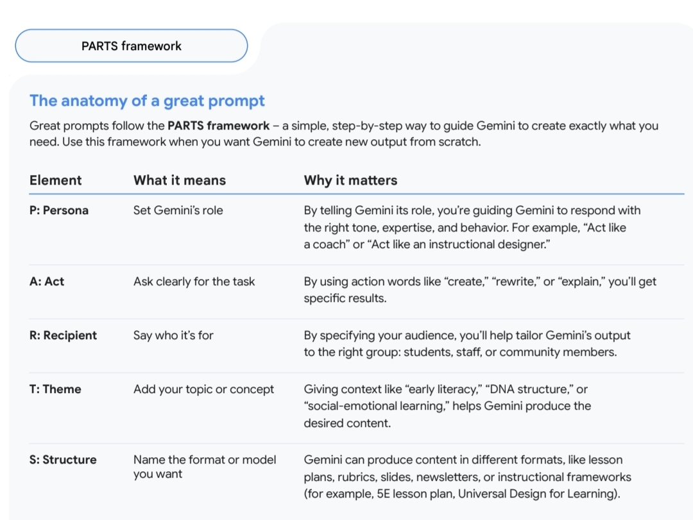The width and height of the screenshot is (693, 520).
Task: Click the 'Add your topic or concept' cell
Action: tap(203, 389)
